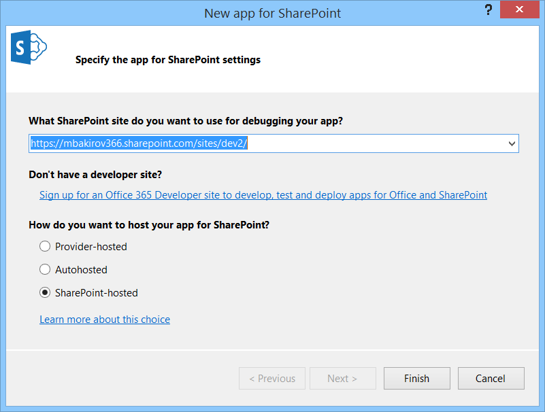Click the Cancel button

click(491, 378)
